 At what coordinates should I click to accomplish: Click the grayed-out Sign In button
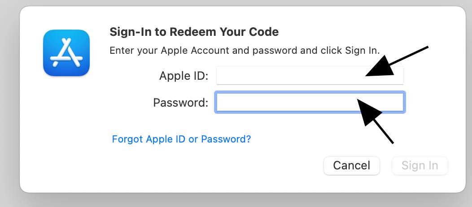pyautogui.click(x=420, y=165)
